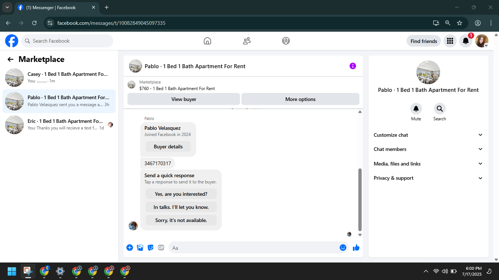Click sender's small avatar beside quick responses
499x280 pixels.
(x=133, y=226)
